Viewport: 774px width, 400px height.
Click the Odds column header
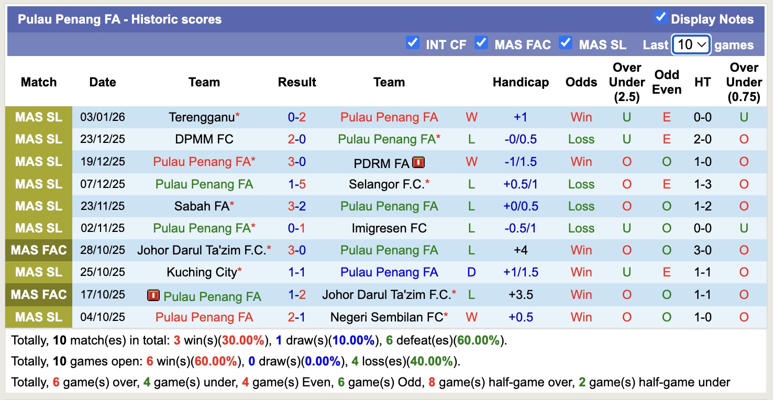point(581,82)
